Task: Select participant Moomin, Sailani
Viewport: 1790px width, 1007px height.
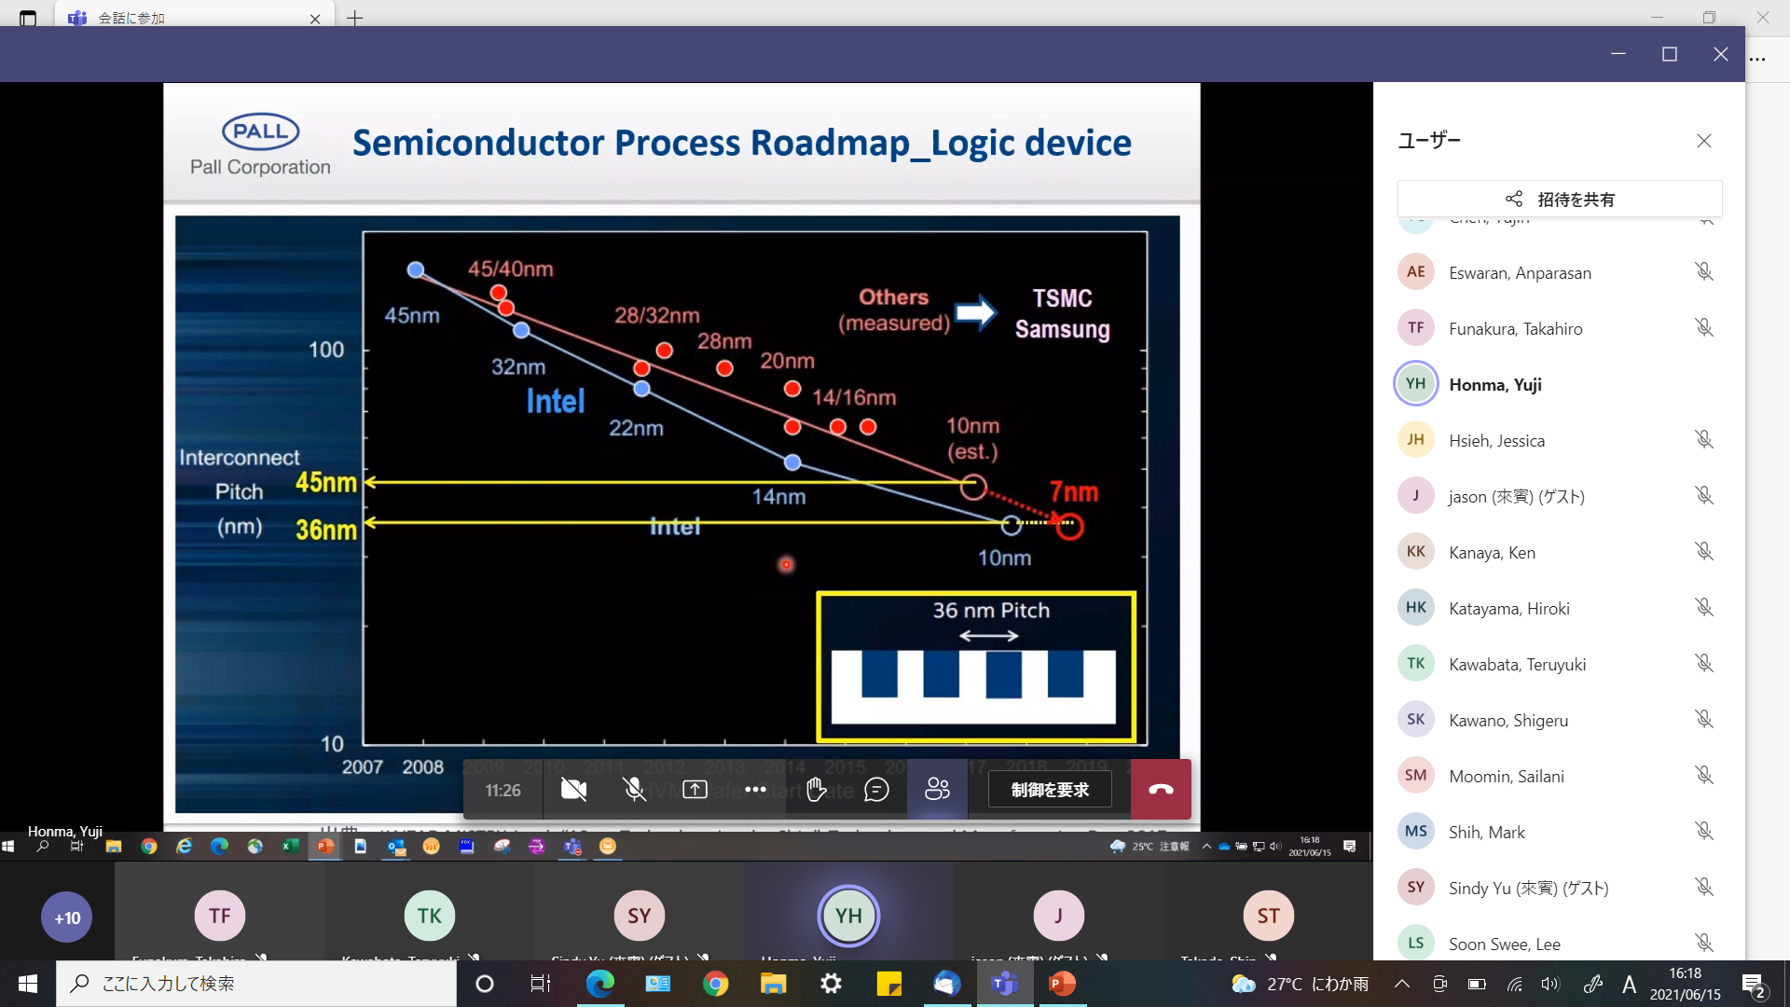Action: tap(1560, 776)
